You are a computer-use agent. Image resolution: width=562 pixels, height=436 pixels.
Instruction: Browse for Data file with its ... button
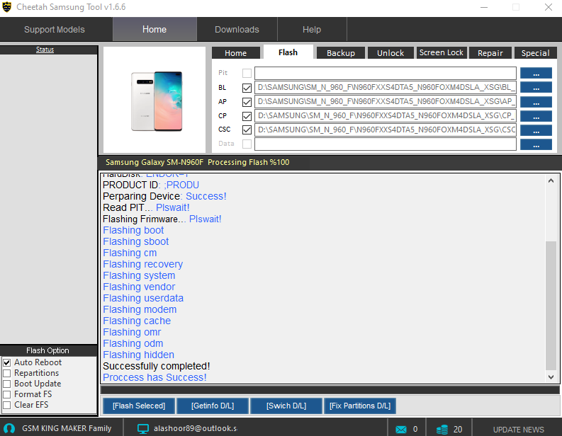(536, 144)
